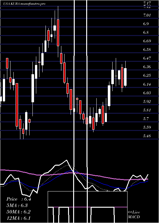Select the 6.8 price axis label
Viewport: 159px width, 223px height.
[146, 32]
